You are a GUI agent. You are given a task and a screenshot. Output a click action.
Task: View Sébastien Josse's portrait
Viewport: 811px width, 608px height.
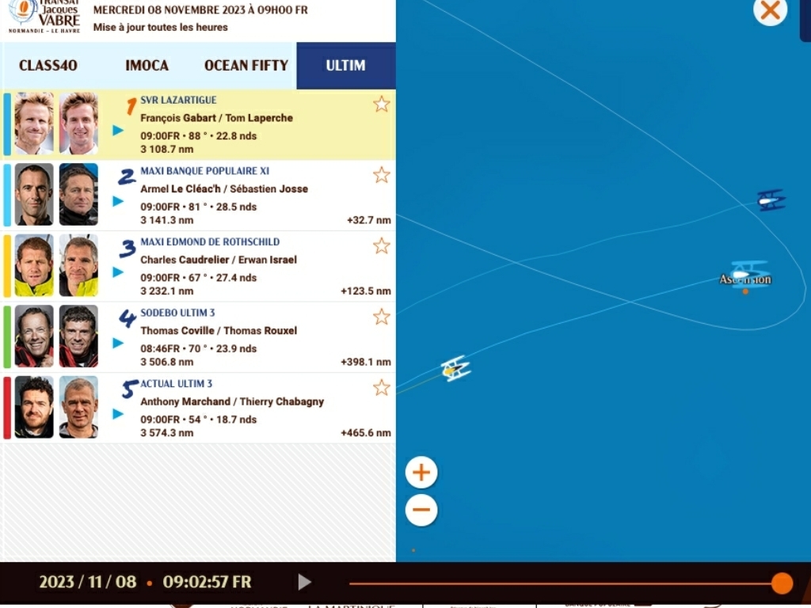[78, 195]
